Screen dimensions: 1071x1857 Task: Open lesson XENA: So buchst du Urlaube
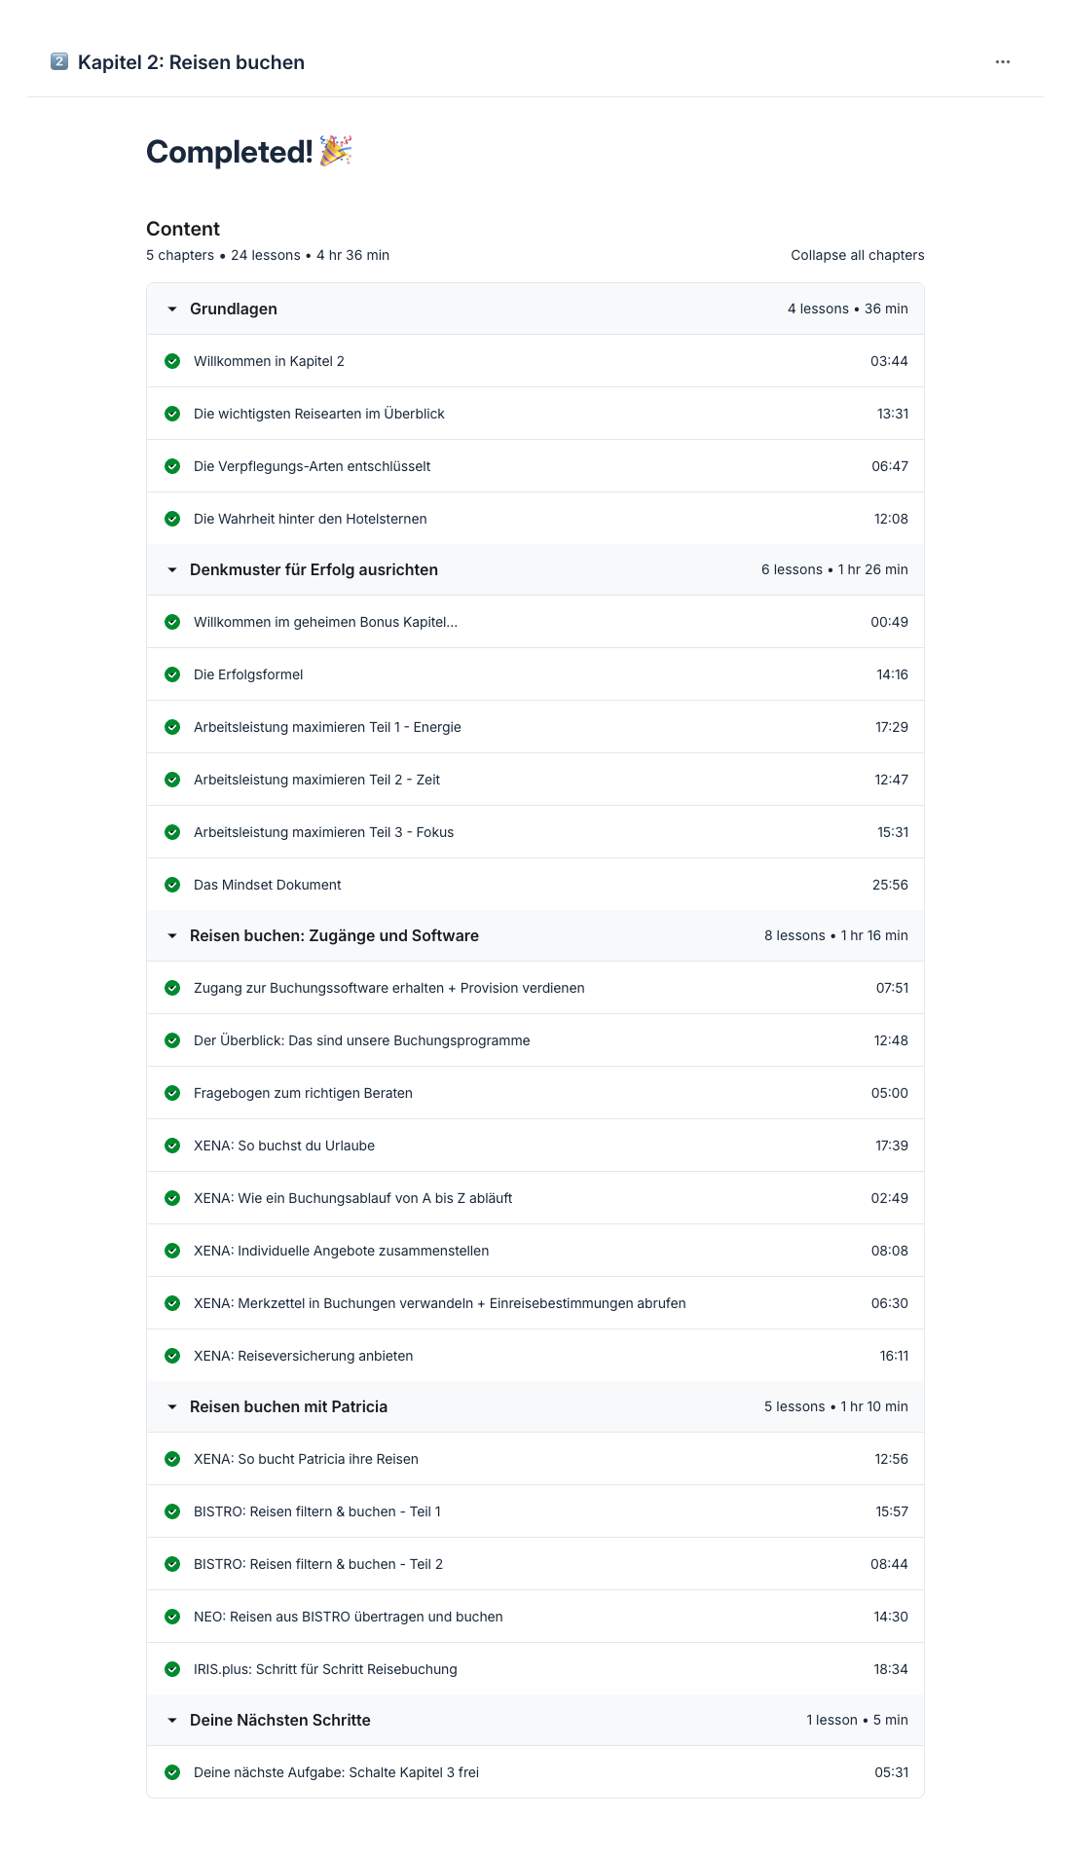(535, 1146)
